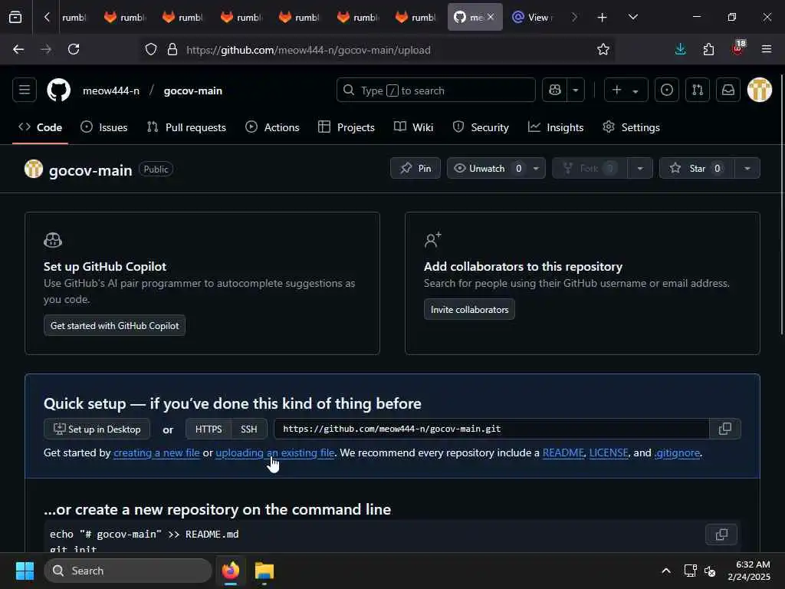
Task: Open the Projects tab
Action: click(347, 127)
